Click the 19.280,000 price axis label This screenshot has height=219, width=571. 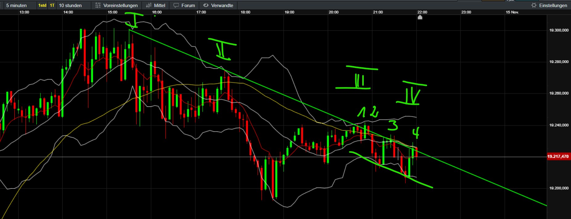click(x=559, y=62)
